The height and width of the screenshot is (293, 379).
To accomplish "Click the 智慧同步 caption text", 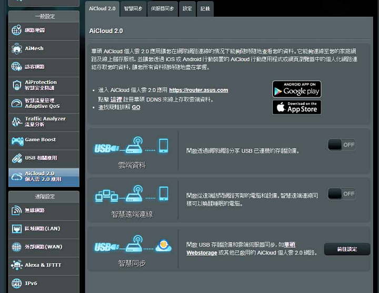I will pyautogui.click(x=132, y=264).
